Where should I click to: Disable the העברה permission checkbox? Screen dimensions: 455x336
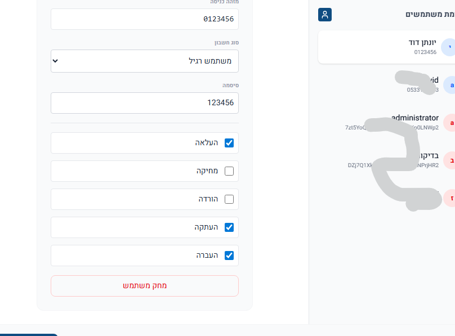pos(229,256)
